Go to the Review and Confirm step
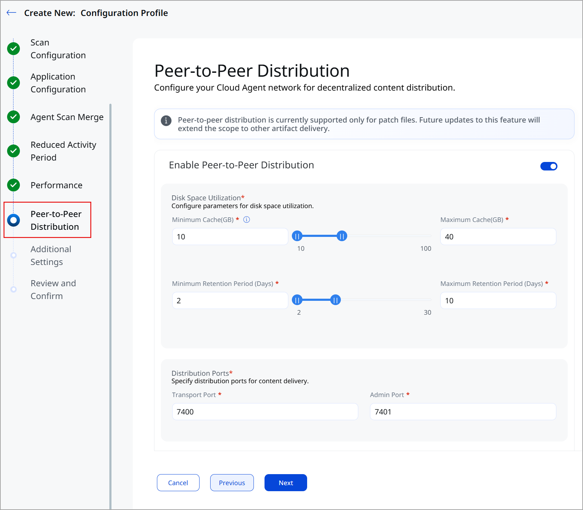Screen dimensions: 583x510 53,289
